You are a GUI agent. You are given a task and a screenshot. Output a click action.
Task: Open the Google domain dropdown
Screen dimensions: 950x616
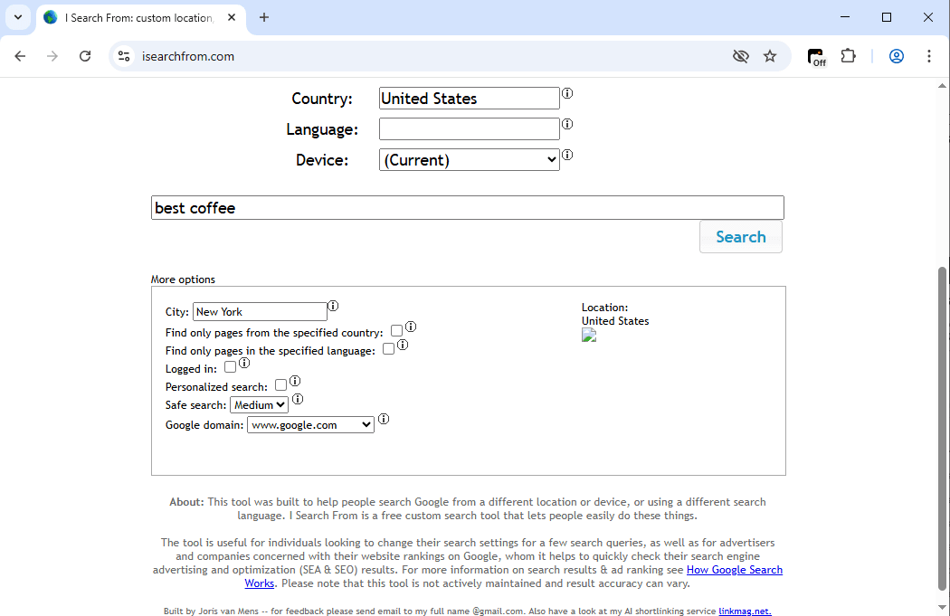tap(310, 425)
